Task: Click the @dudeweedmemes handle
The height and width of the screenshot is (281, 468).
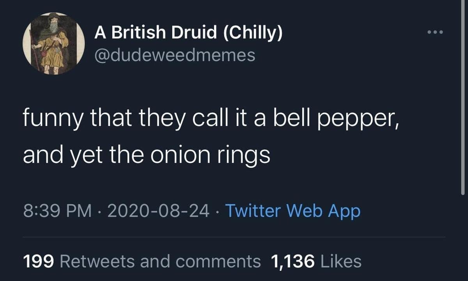Action: 175,55
